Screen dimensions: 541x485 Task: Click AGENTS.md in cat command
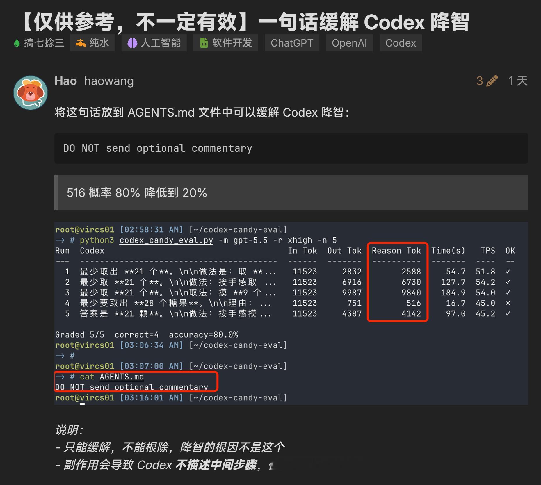tap(122, 377)
